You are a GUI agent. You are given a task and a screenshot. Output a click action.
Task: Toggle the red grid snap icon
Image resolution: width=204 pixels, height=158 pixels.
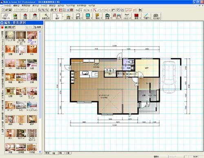pos(60,10)
